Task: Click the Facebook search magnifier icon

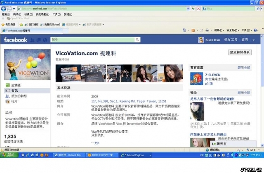Action: [137, 40]
